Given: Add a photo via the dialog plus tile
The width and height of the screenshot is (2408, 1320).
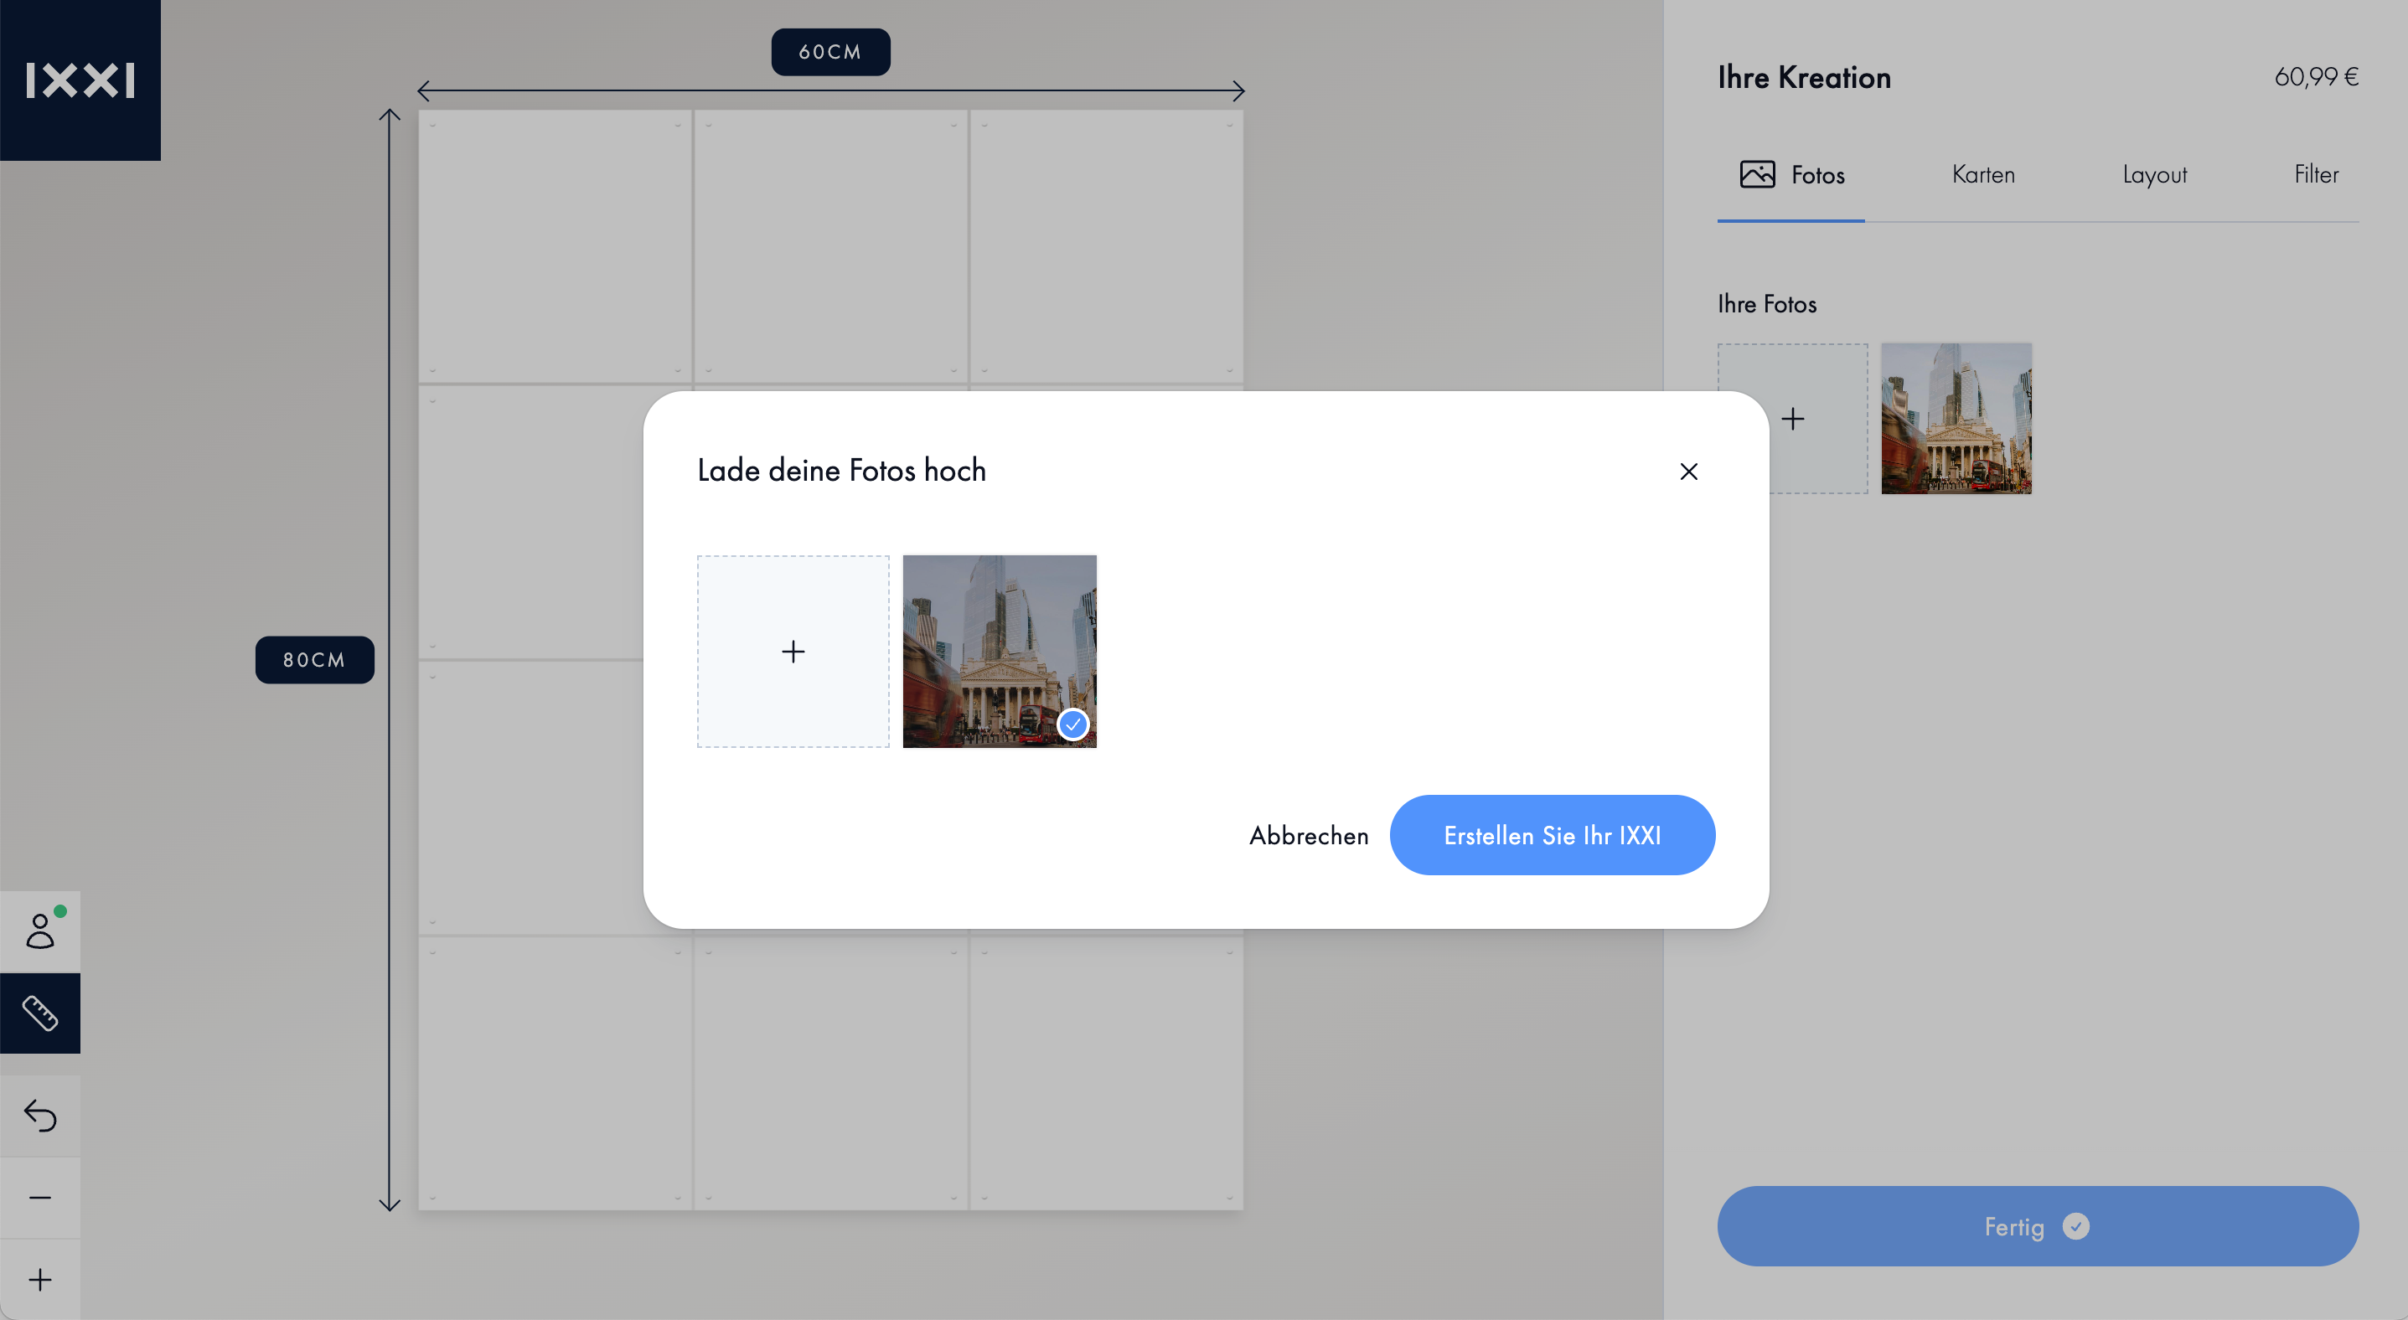Looking at the screenshot, I should click(x=793, y=651).
